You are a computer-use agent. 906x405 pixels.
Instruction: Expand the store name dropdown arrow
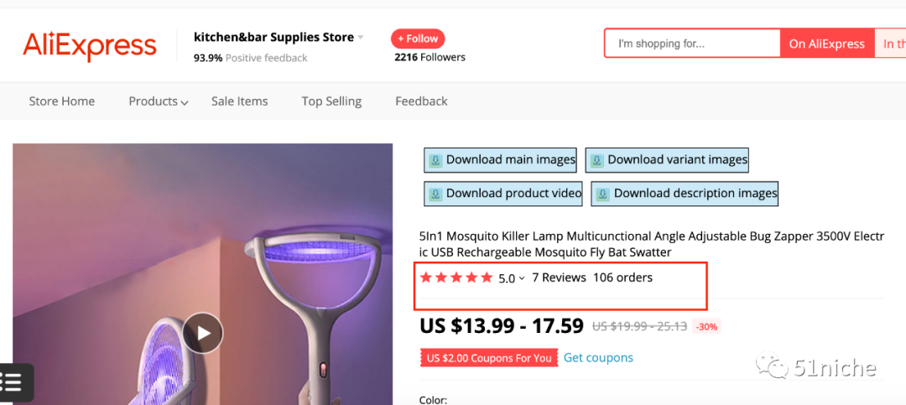click(361, 38)
